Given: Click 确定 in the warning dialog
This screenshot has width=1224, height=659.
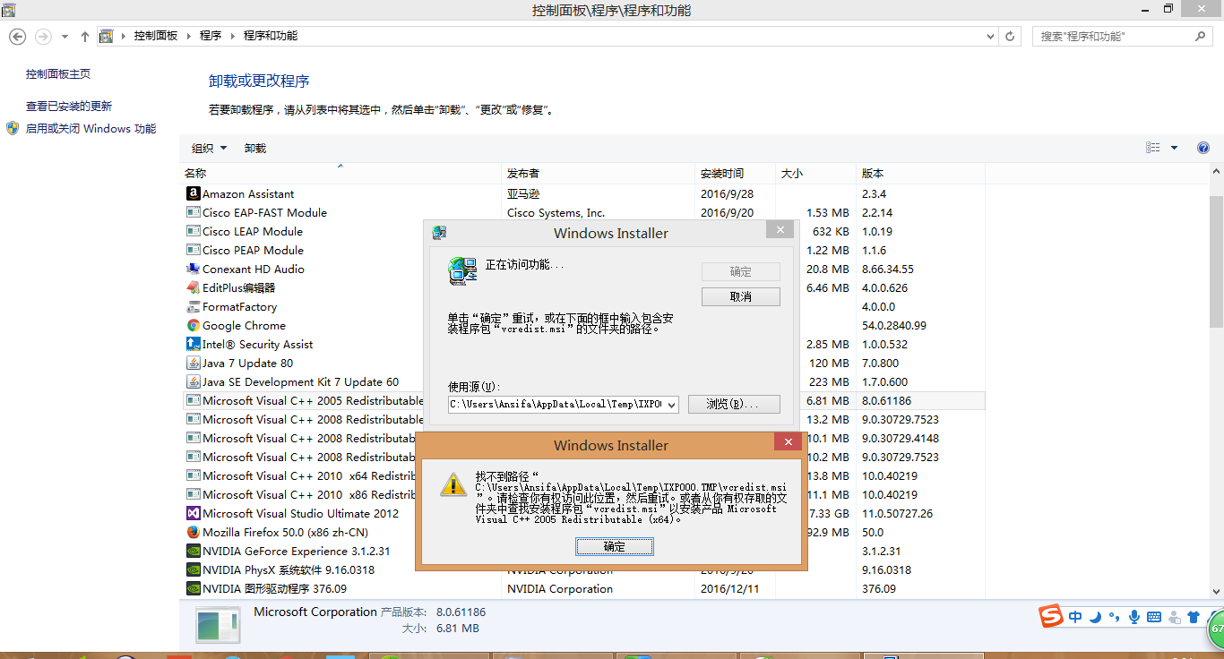Looking at the screenshot, I should tap(615, 546).
